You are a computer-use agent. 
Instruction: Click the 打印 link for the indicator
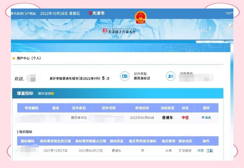point(201,151)
